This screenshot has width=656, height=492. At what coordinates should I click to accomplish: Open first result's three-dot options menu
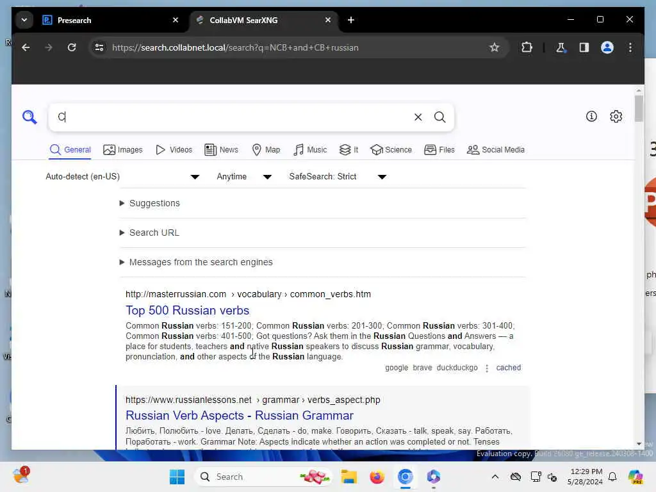click(x=487, y=368)
